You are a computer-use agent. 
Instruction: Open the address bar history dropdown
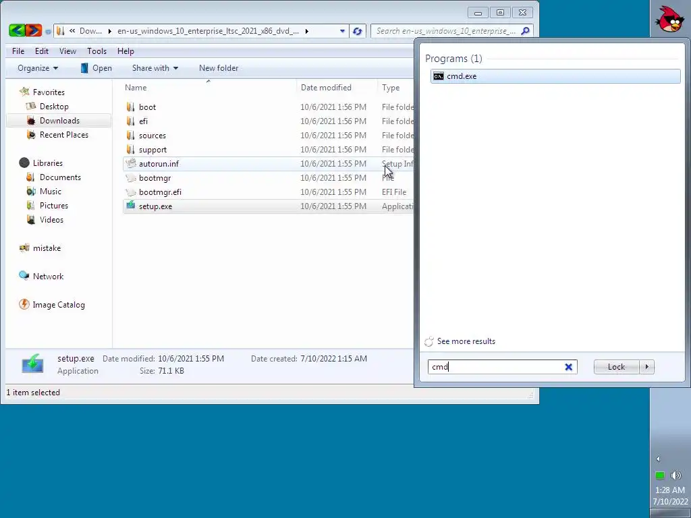[342, 31]
